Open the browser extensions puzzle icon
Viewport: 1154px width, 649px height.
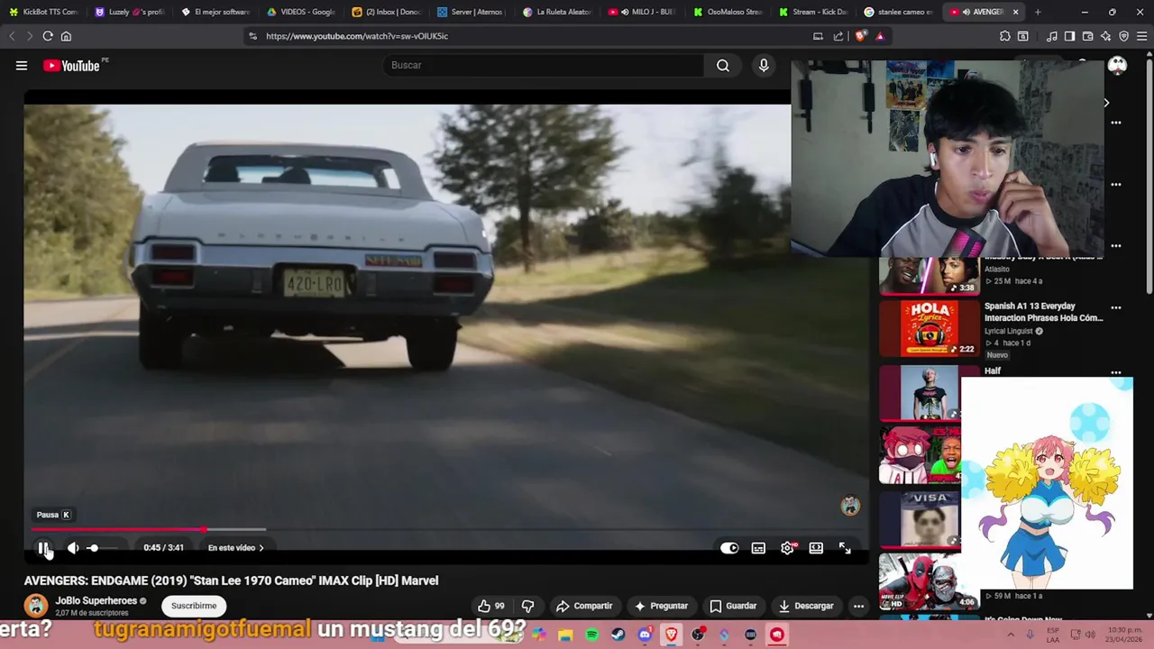[1005, 36]
